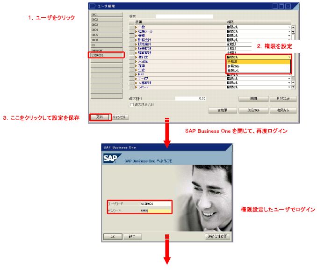Expand the 購買管理 tree row triangle

136,53
